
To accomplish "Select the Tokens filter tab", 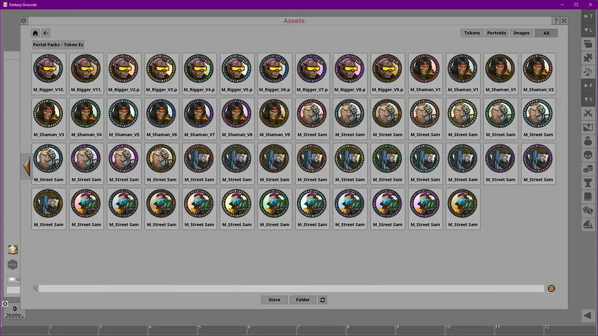I will coord(472,33).
